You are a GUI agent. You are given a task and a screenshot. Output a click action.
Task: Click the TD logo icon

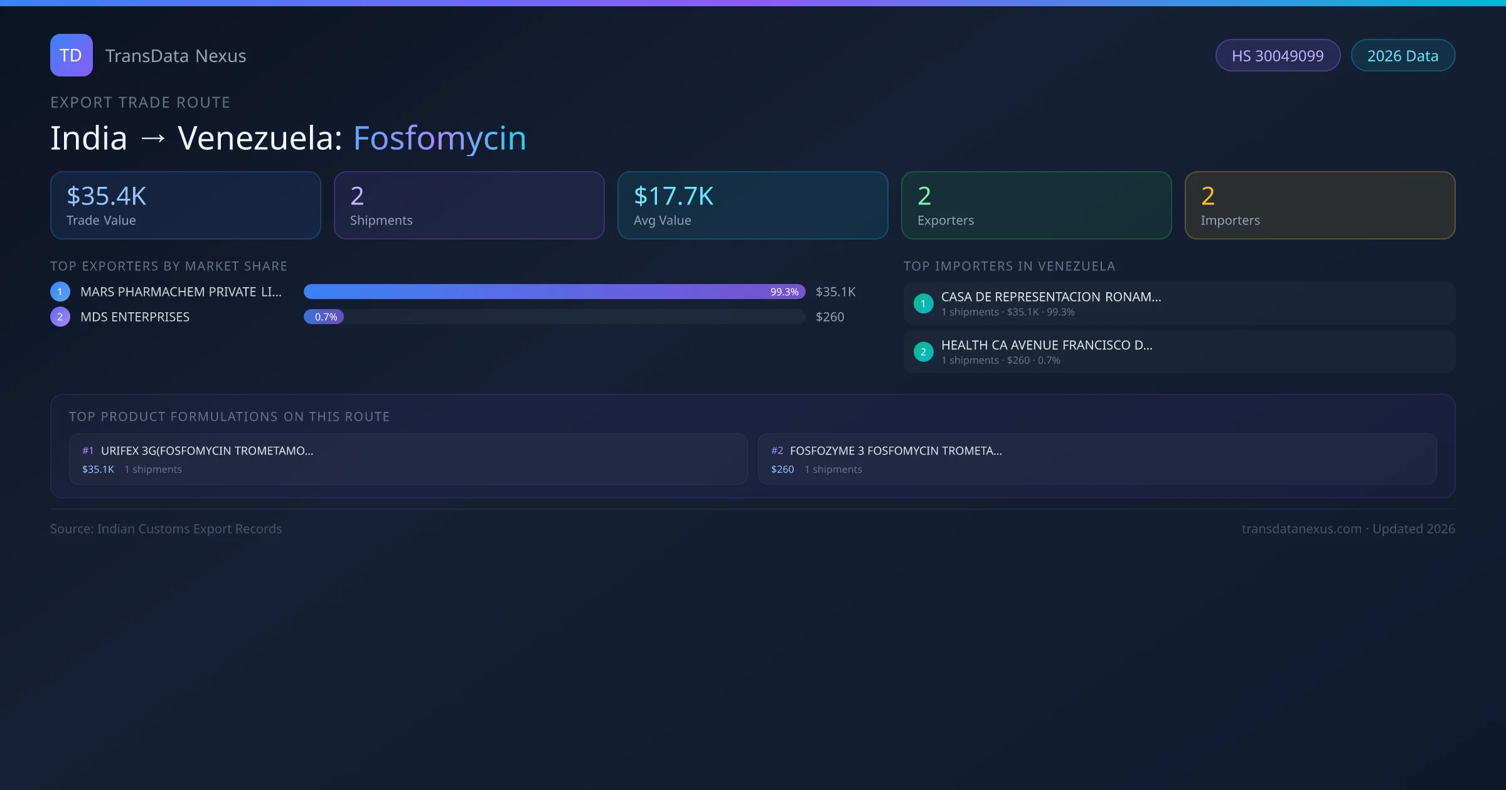point(71,55)
